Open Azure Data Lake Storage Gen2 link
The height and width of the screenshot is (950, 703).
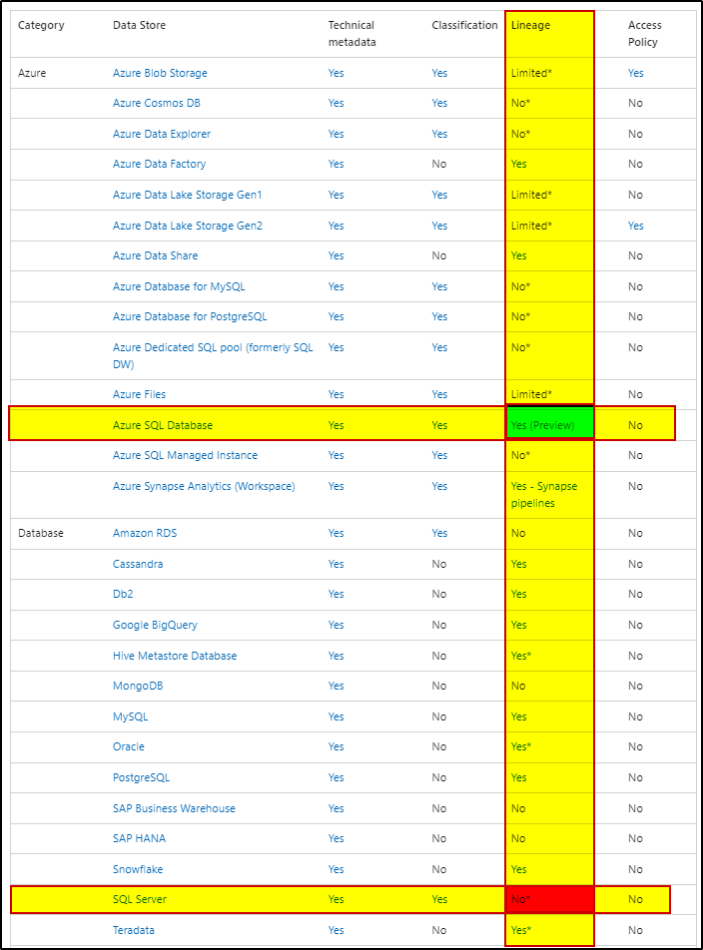(x=188, y=226)
